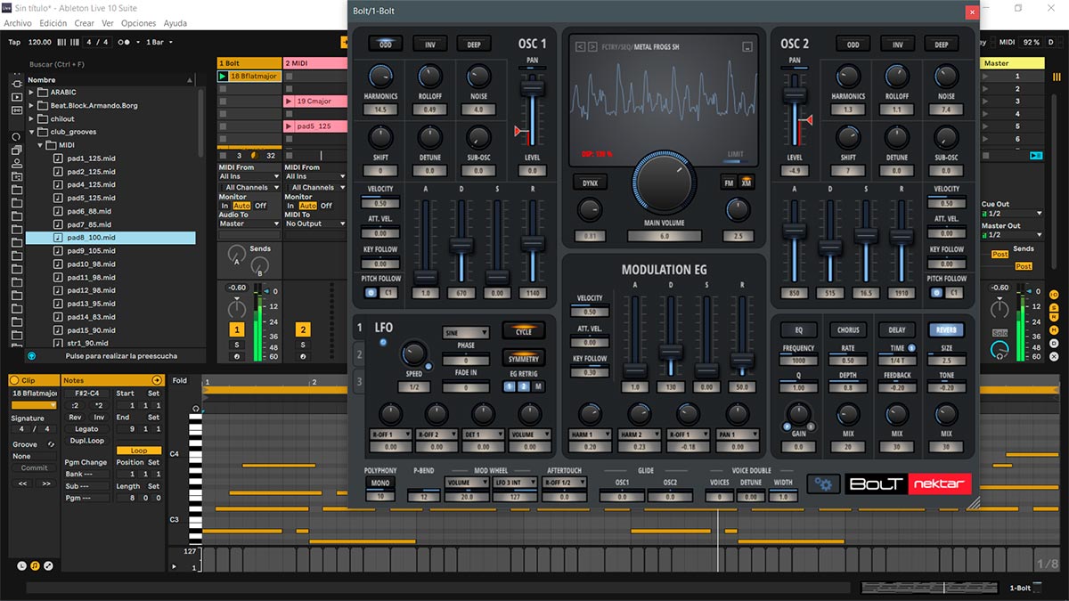Click the OSC 2 Harmonics knob

pos(848,77)
